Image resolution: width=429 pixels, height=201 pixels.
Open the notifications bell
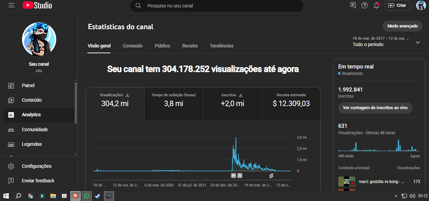376,5
